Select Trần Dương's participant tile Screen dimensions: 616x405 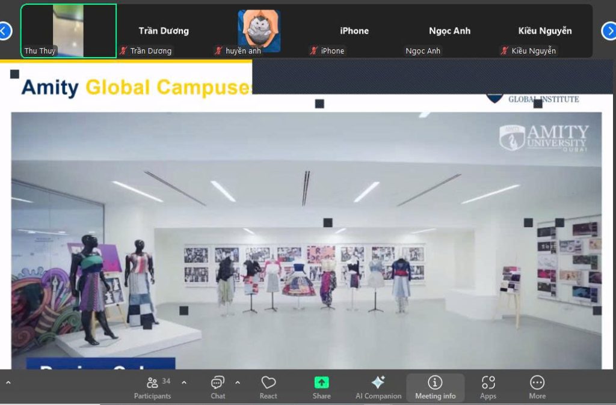164,31
